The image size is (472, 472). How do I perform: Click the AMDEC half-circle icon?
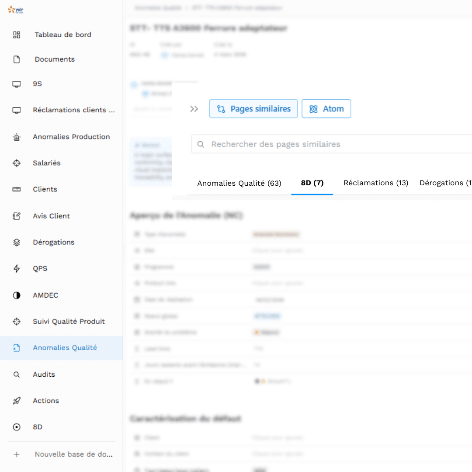(x=17, y=295)
